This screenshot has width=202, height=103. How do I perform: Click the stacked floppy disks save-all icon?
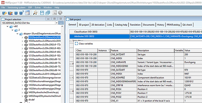click(48, 13)
